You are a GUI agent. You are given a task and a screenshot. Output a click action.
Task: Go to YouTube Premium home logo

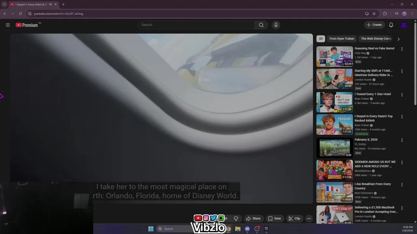27,25
